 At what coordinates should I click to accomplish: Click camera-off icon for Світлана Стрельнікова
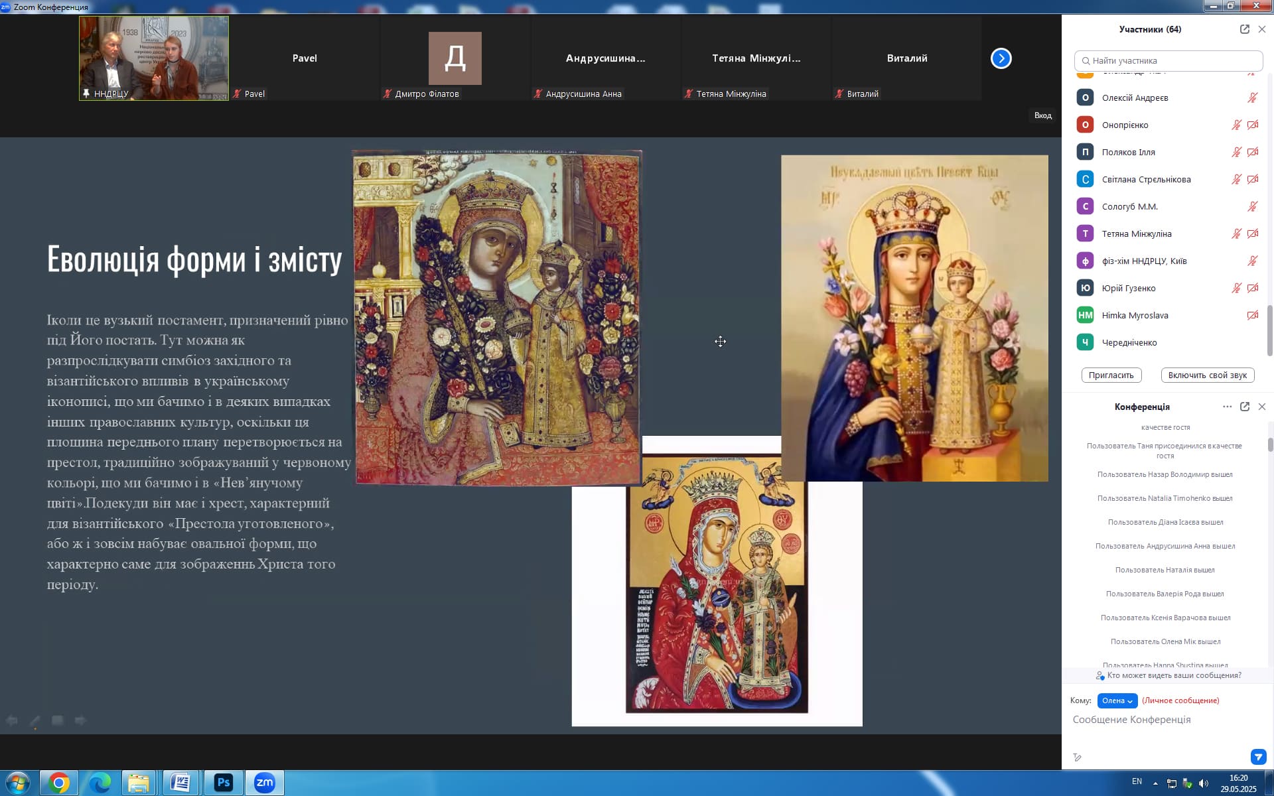click(1253, 179)
